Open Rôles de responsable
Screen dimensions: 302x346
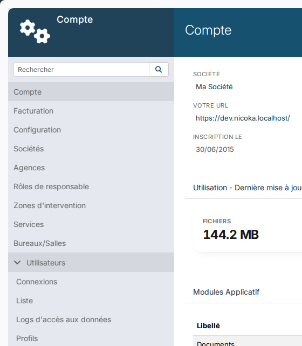point(91,187)
